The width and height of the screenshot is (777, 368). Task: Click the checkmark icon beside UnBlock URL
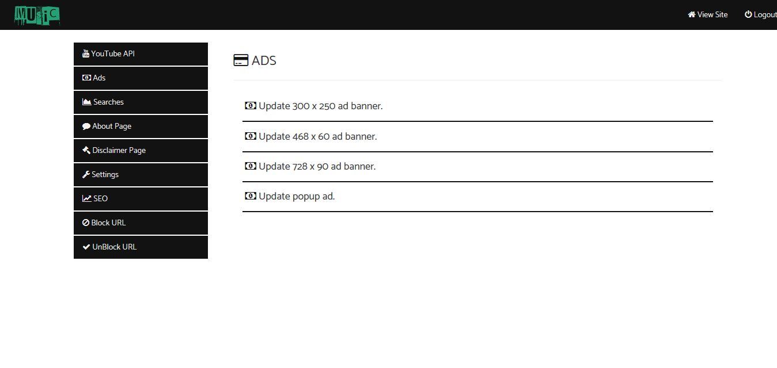86,247
